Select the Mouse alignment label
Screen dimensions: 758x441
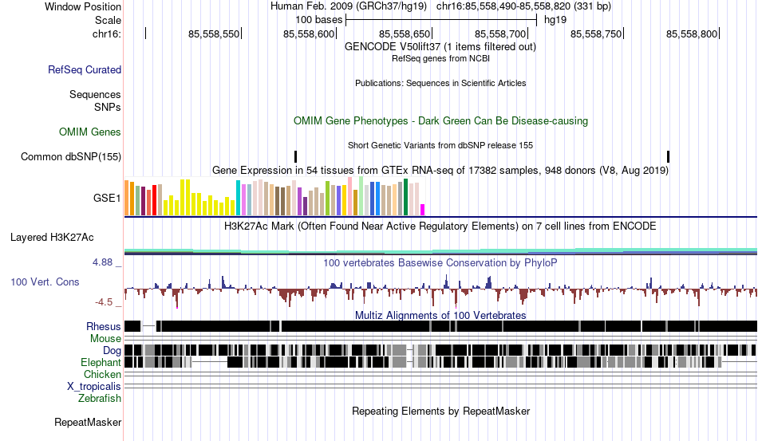pos(105,339)
